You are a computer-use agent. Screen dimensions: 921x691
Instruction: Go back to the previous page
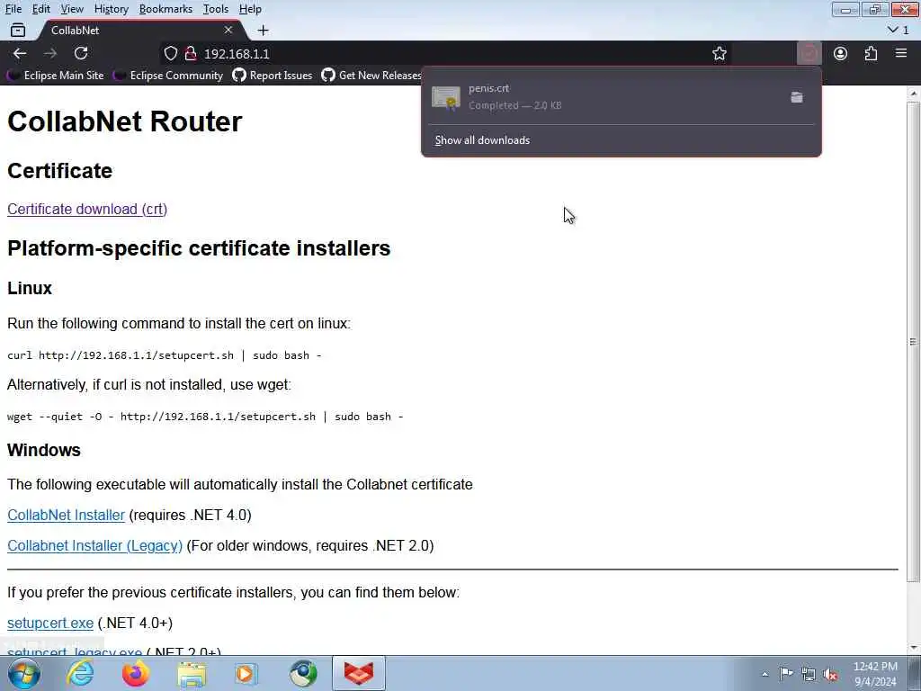click(20, 53)
